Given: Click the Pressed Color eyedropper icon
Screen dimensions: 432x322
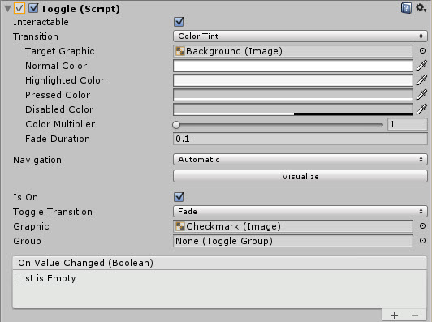Looking at the screenshot, I should tap(421, 95).
